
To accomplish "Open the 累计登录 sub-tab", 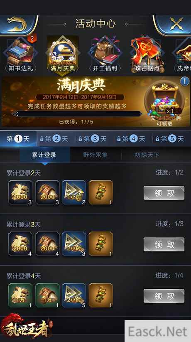I will [44, 155].
